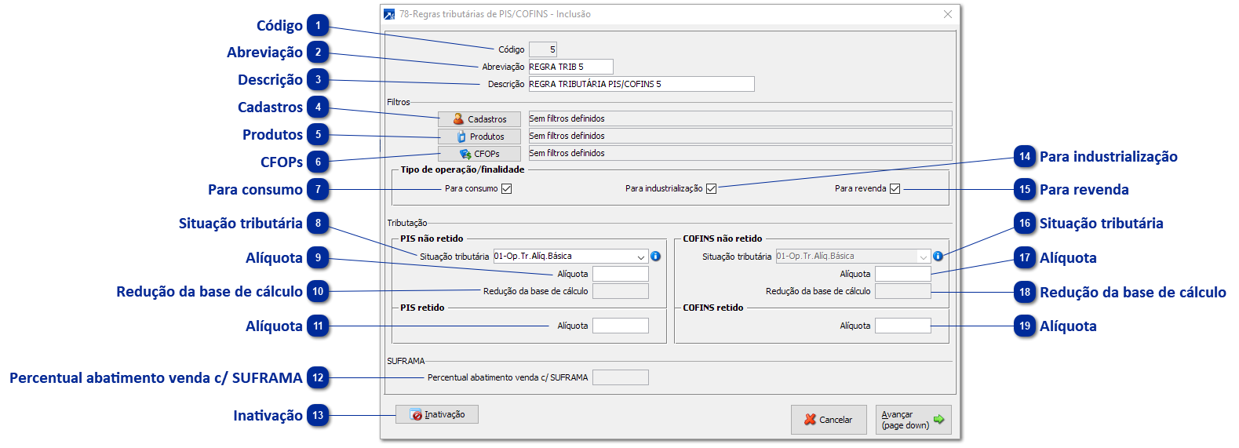Click the app icon in the title bar
This screenshot has height=448, width=1239.
point(389,14)
